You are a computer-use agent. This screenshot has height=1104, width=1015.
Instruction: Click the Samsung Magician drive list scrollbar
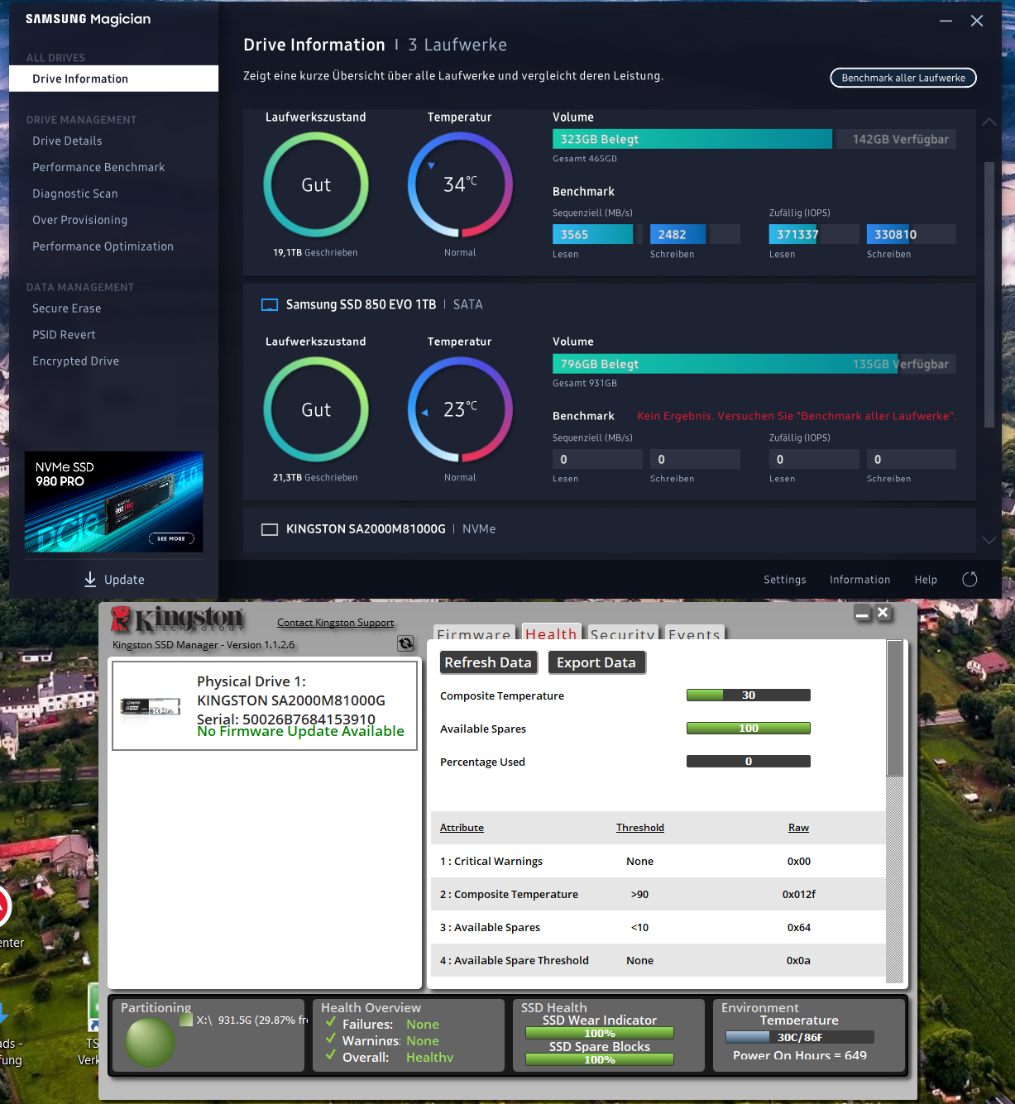point(989,294)
